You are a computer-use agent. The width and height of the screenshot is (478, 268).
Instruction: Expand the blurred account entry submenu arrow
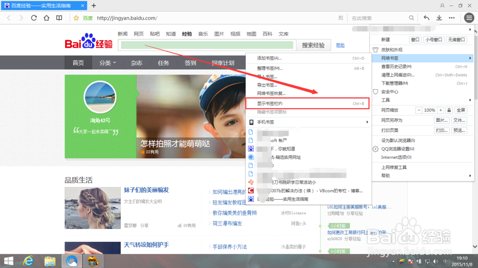click(470, 30)
